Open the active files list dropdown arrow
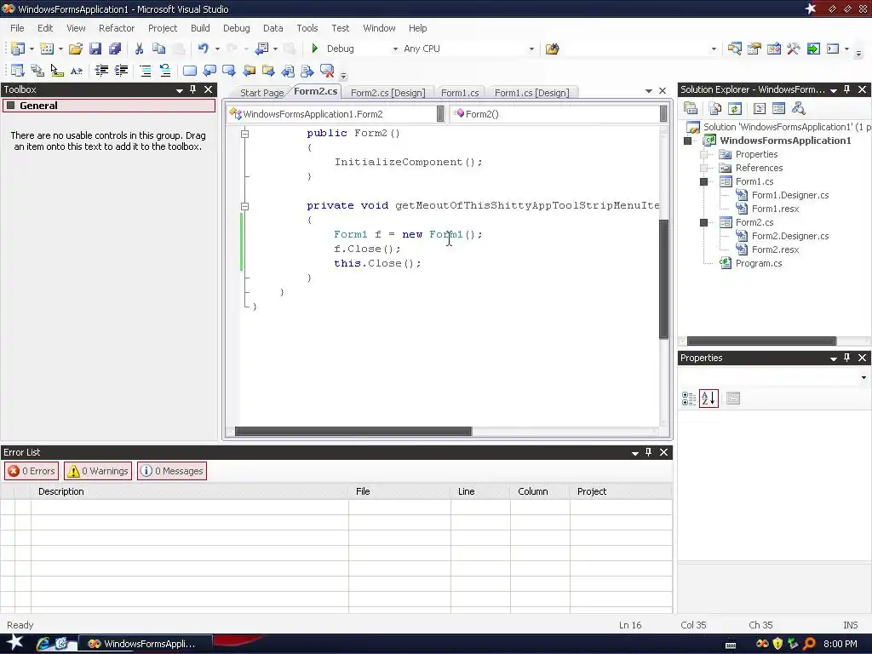Image resolution: width=872 pixels, height=654 pixels. tap(648, 91)
